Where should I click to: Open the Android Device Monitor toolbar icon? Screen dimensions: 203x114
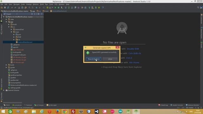(99, 8)
